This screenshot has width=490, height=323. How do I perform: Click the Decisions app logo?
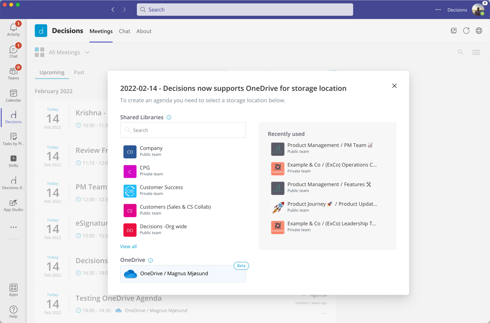pyautogui.click(x=41, y=31)
